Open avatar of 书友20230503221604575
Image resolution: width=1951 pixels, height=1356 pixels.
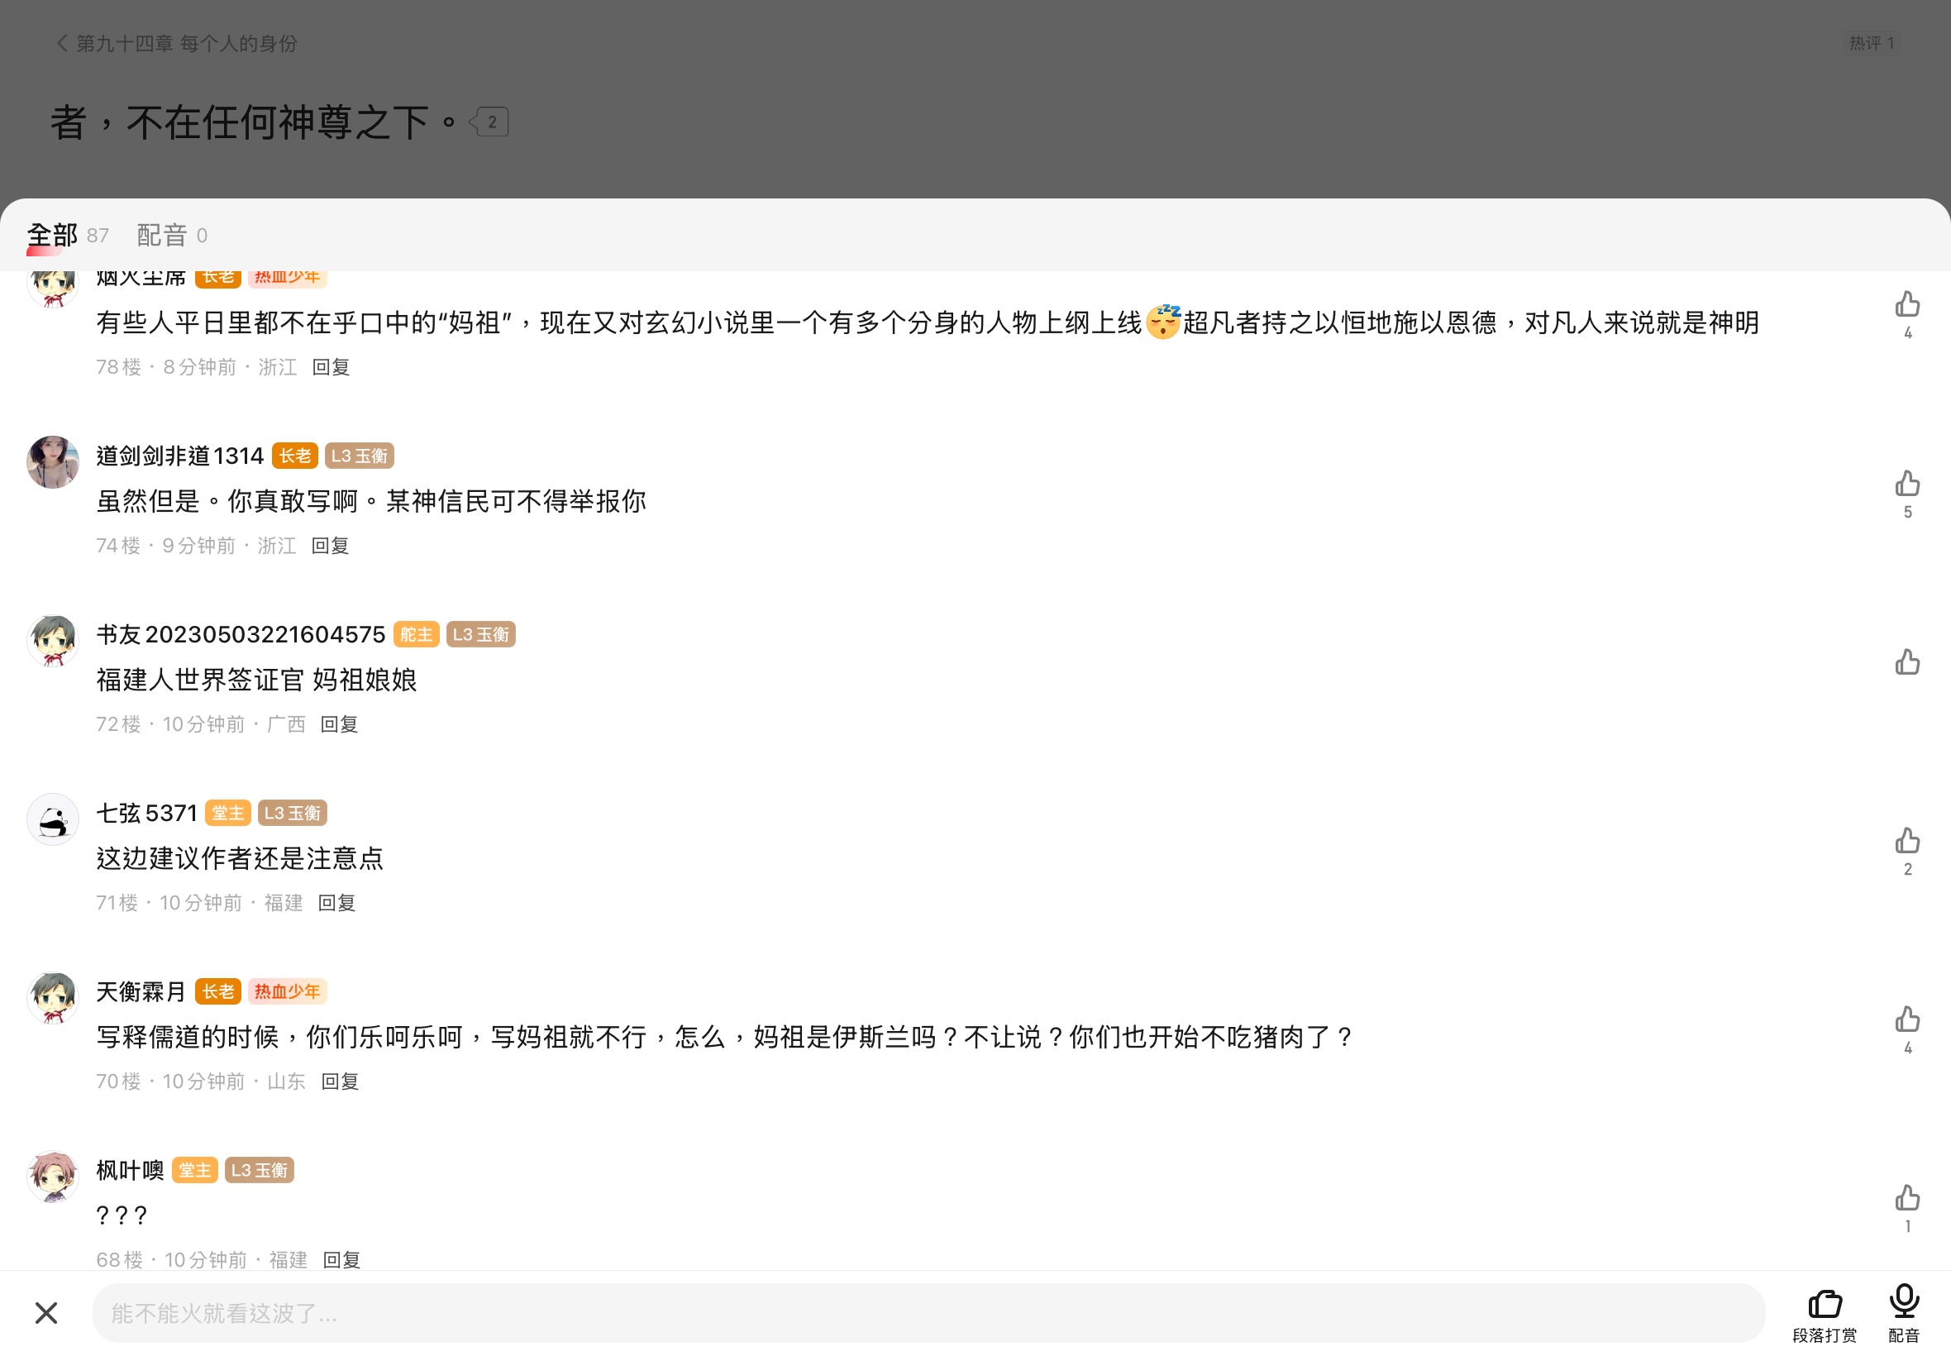(53, 641)
